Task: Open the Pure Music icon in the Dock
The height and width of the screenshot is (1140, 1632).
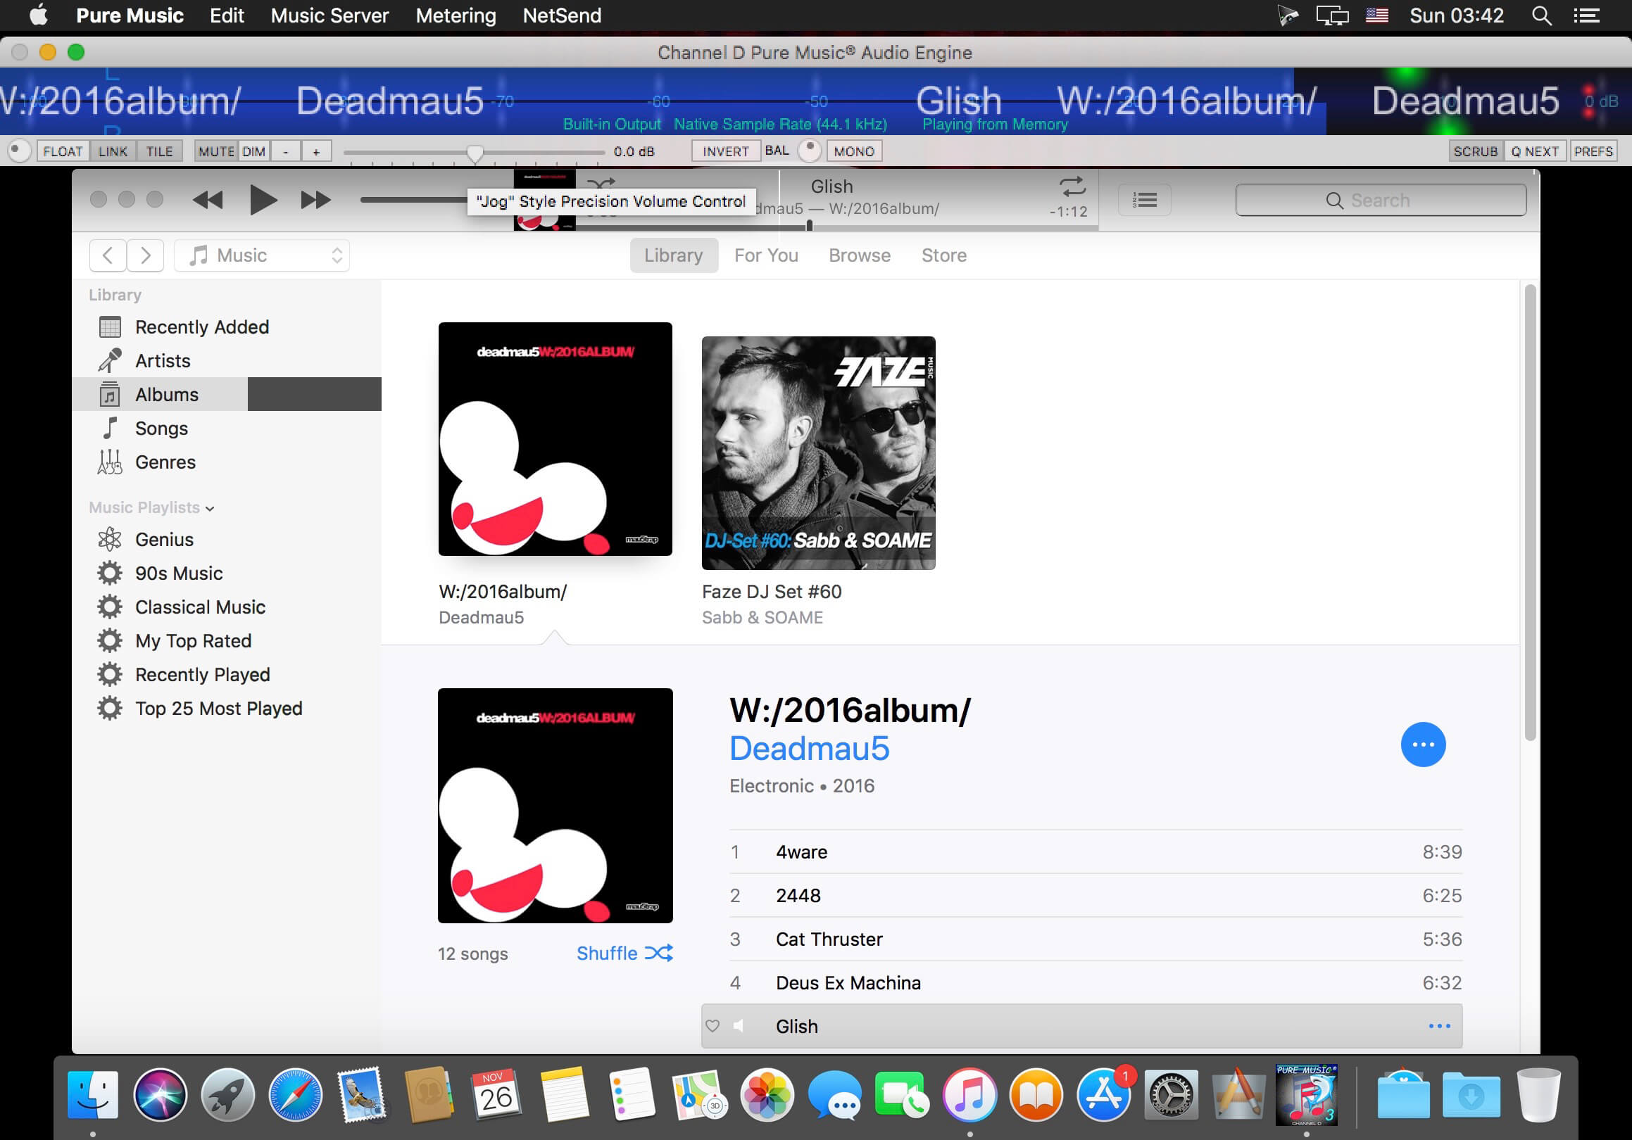Action: click(1307, 1094)
